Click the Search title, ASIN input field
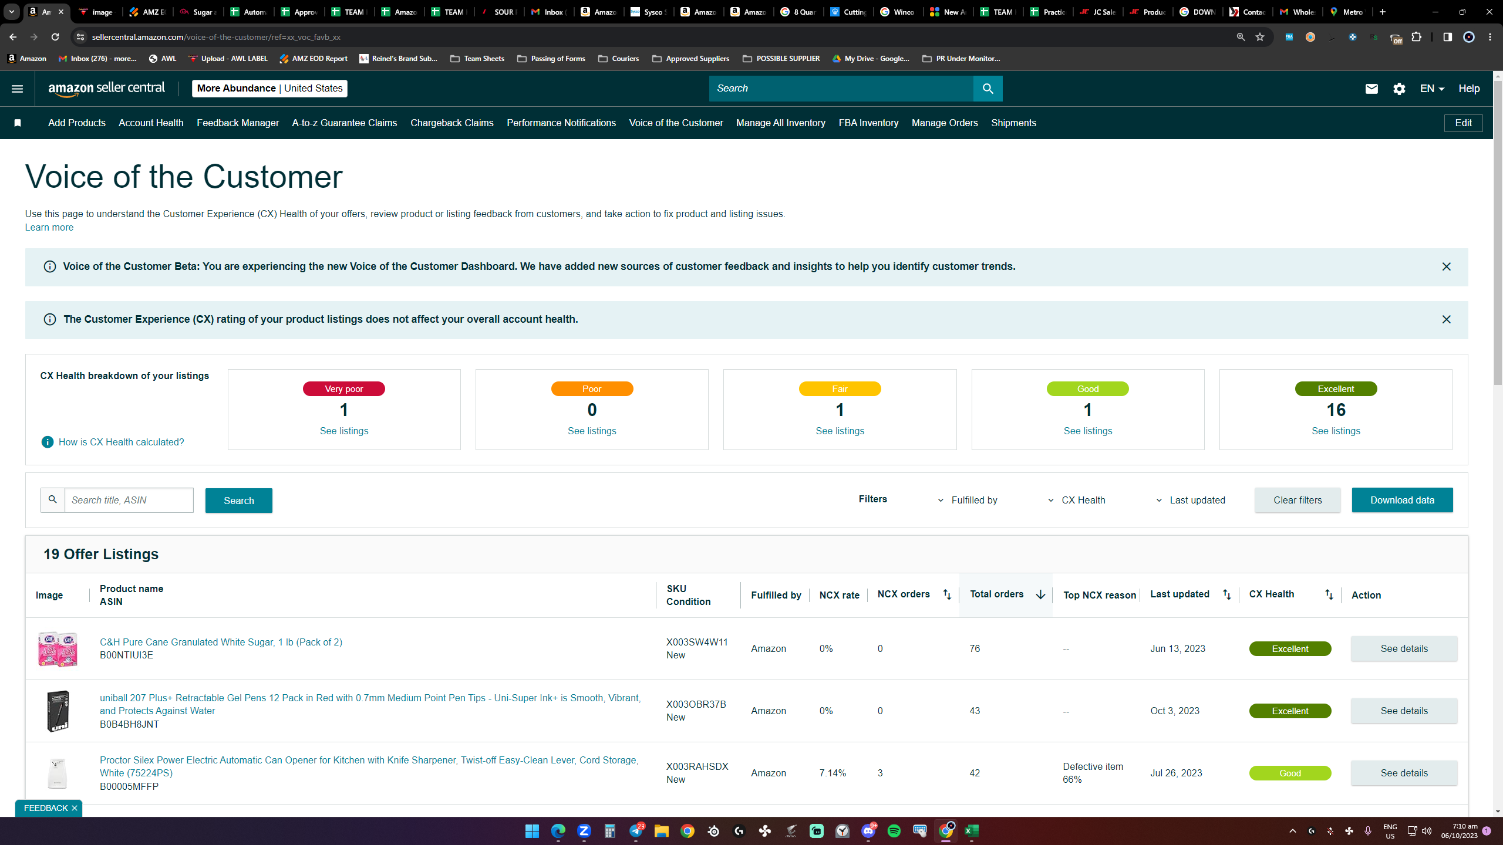The height and width of the screenshot is (845, 1503). tap(129, 500)
